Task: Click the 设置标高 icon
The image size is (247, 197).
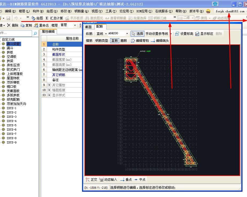Action: click(177, 34)
